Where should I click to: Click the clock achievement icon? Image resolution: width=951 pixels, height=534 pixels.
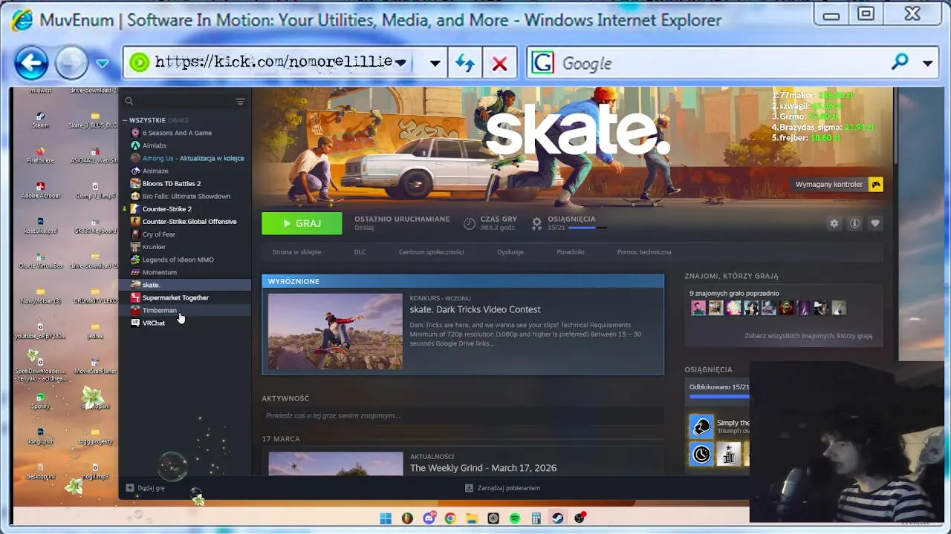pyautogui.click(x=701, y=454)
